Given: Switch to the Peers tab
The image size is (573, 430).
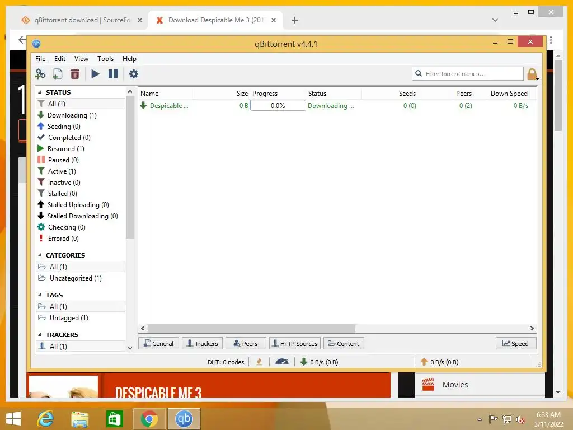Looking at the screenshot, I should (246, 344).
